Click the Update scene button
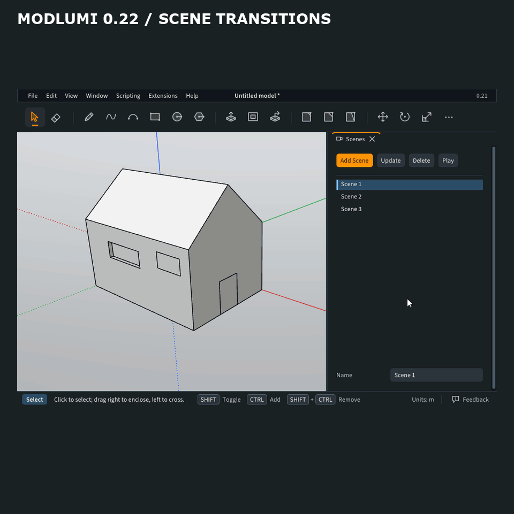This screenshot has height=514, width=514. pos(391,160)
